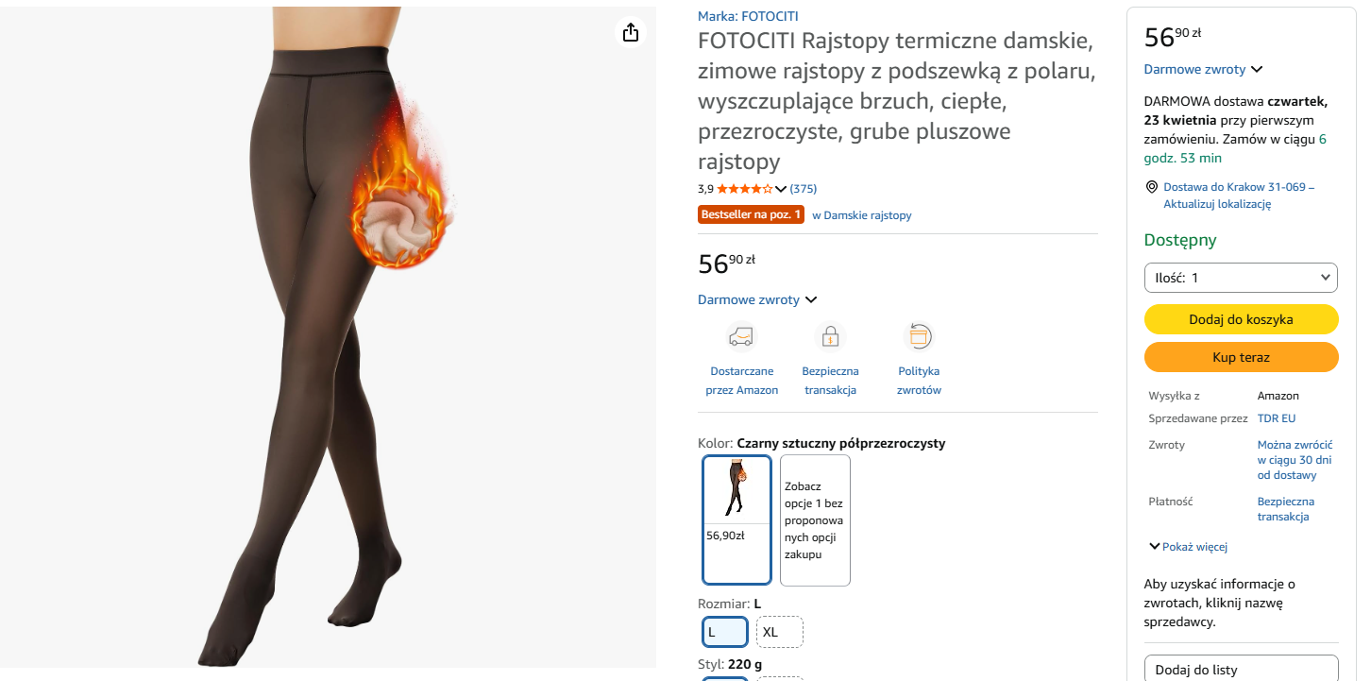Viewport: 1371px width, 681px height.
Task: Select size L option
Action: 725,632
